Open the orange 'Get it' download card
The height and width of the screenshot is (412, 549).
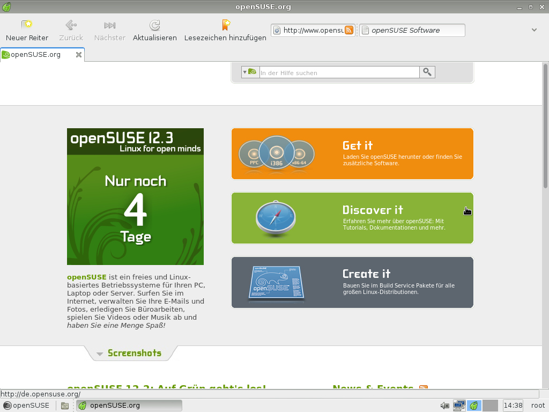[x=352, y=154]
